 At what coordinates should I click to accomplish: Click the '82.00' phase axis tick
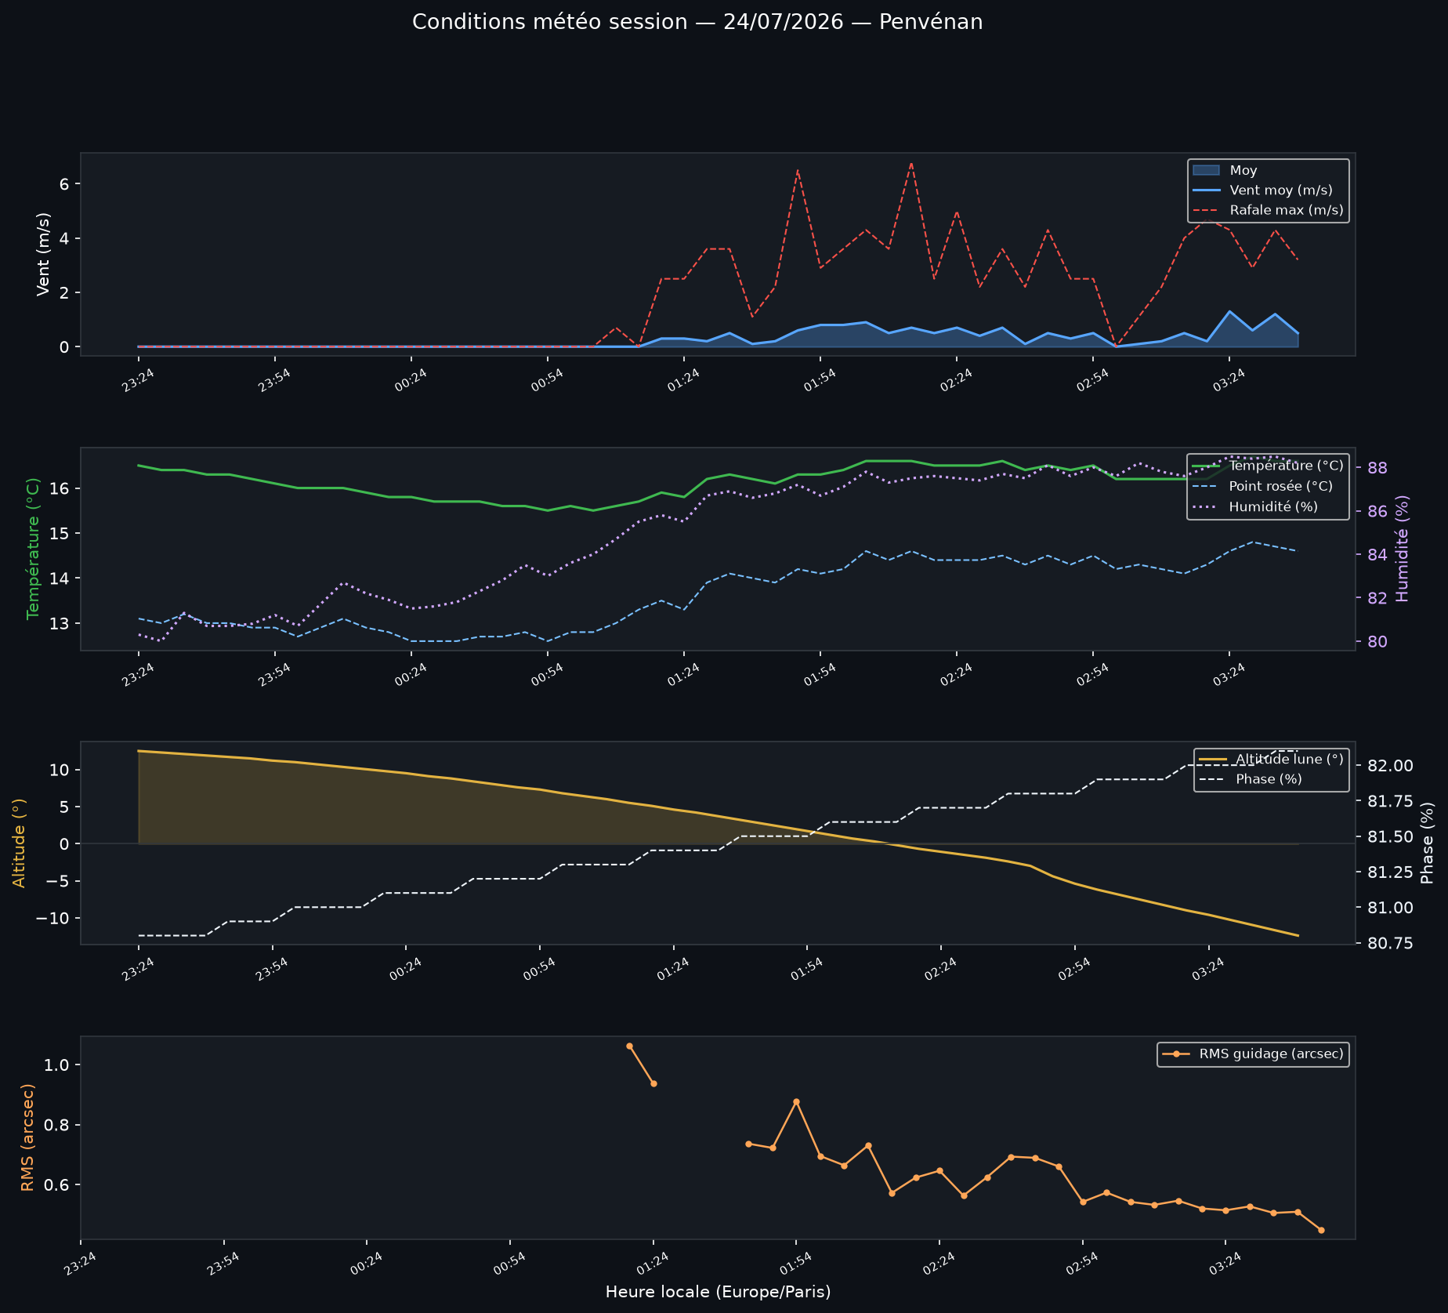coord(1390,766)
